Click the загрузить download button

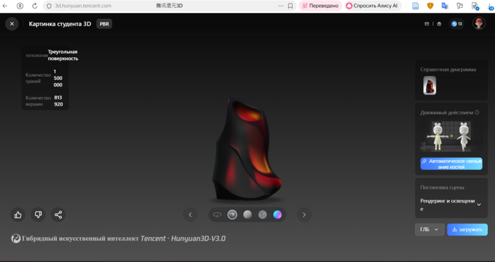(x=467, y=230)
